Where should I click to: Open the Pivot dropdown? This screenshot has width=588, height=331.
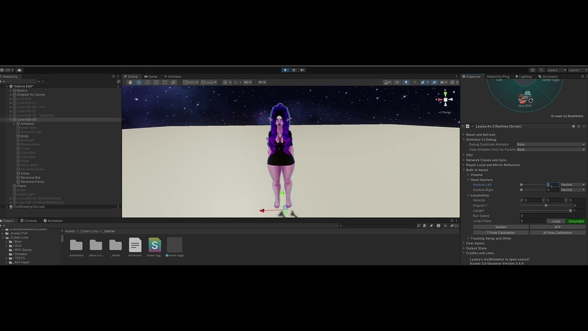pos(191,82)
